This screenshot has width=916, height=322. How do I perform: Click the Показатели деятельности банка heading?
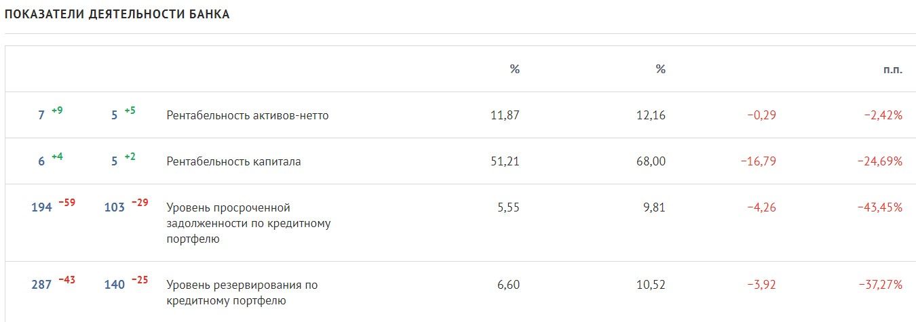117,15
